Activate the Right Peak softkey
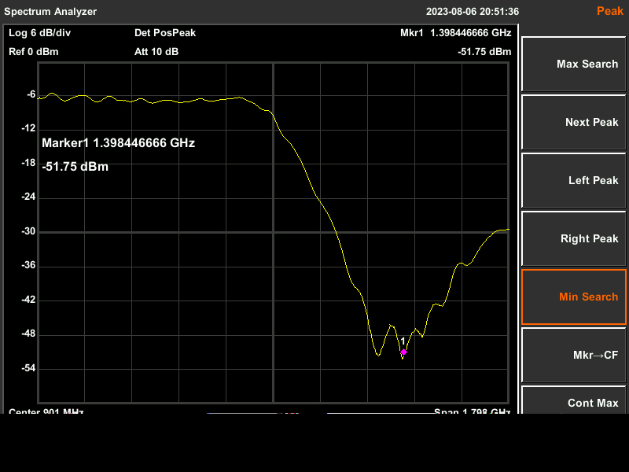 [x=574, y=239]
